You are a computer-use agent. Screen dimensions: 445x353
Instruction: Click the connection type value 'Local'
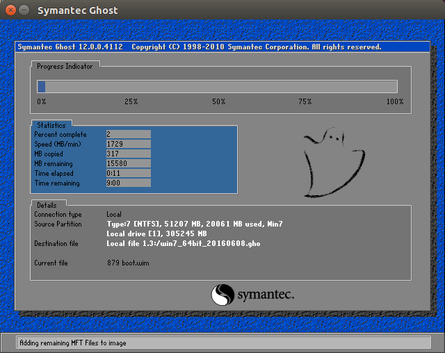(114, 214)
